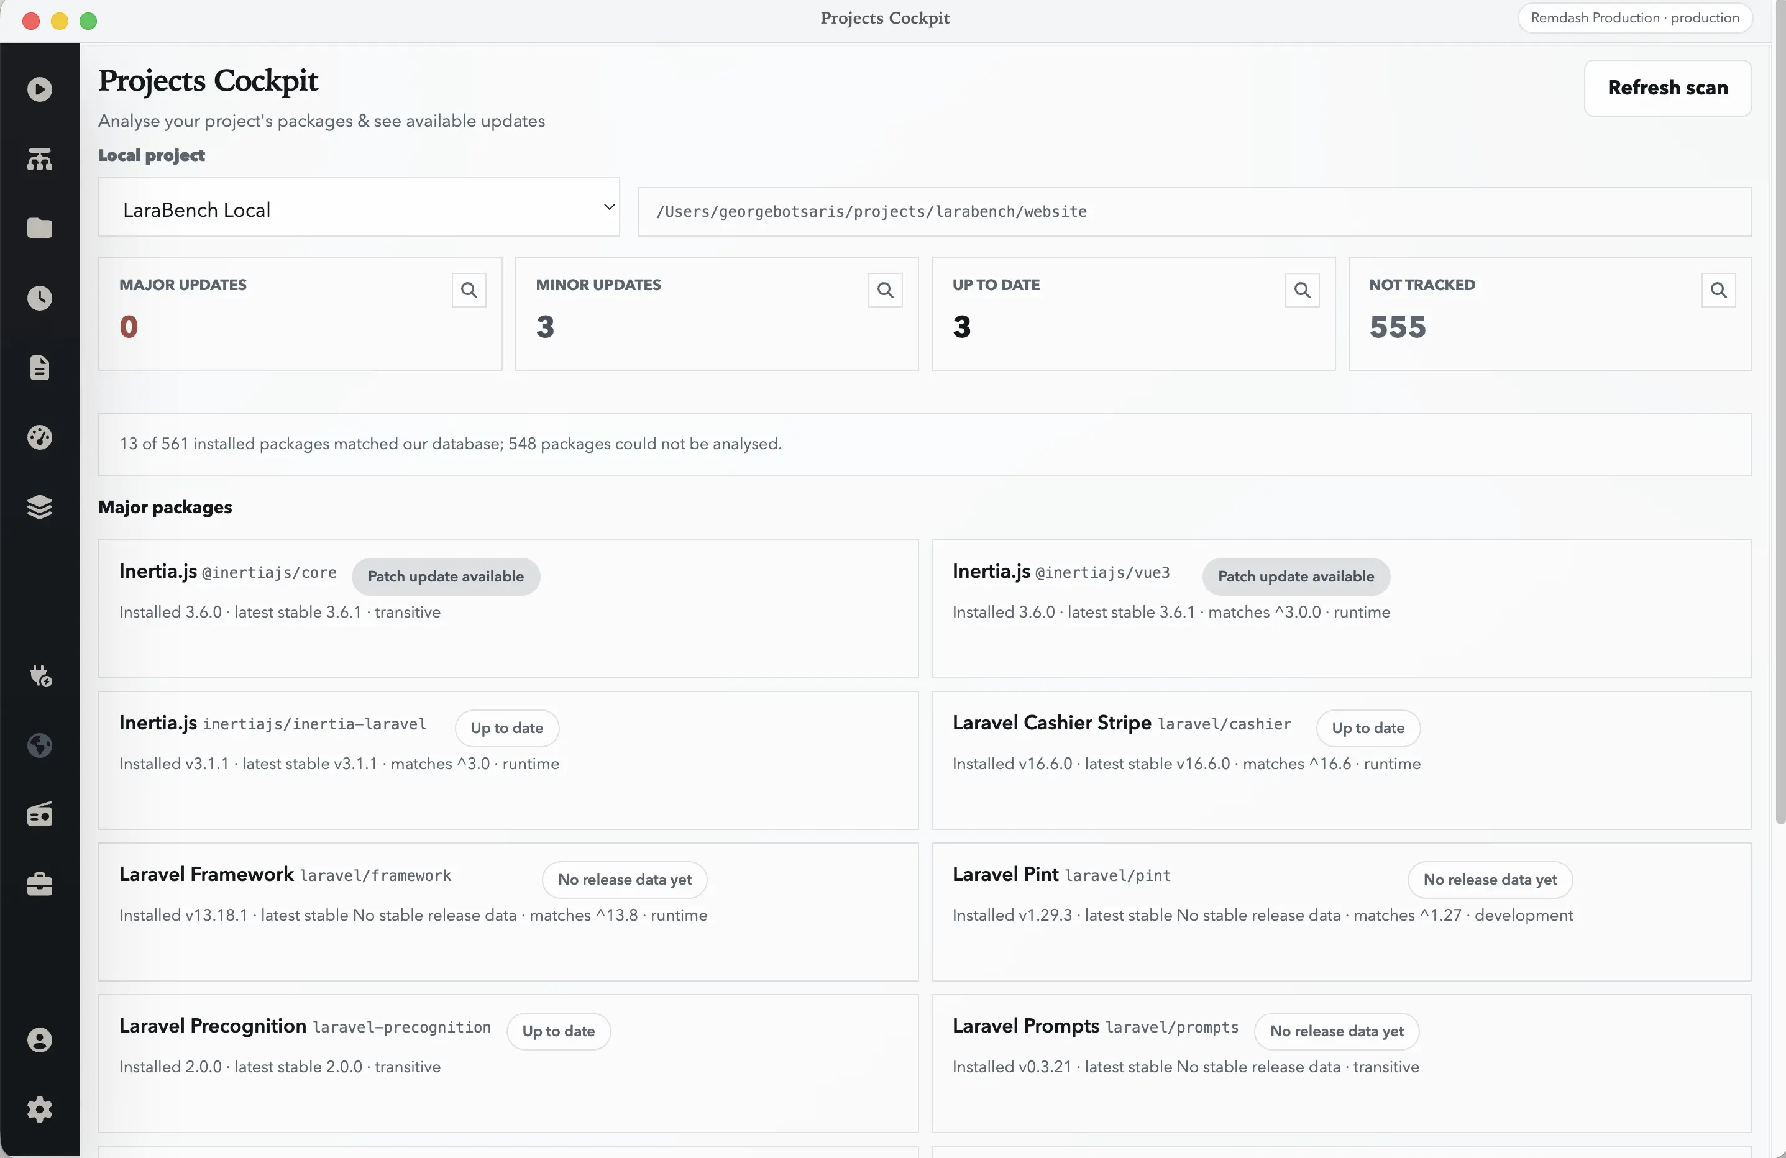Click Installed v13.18.1 details line
The width and height of the screenshot is (1786, 1158).
413,916
